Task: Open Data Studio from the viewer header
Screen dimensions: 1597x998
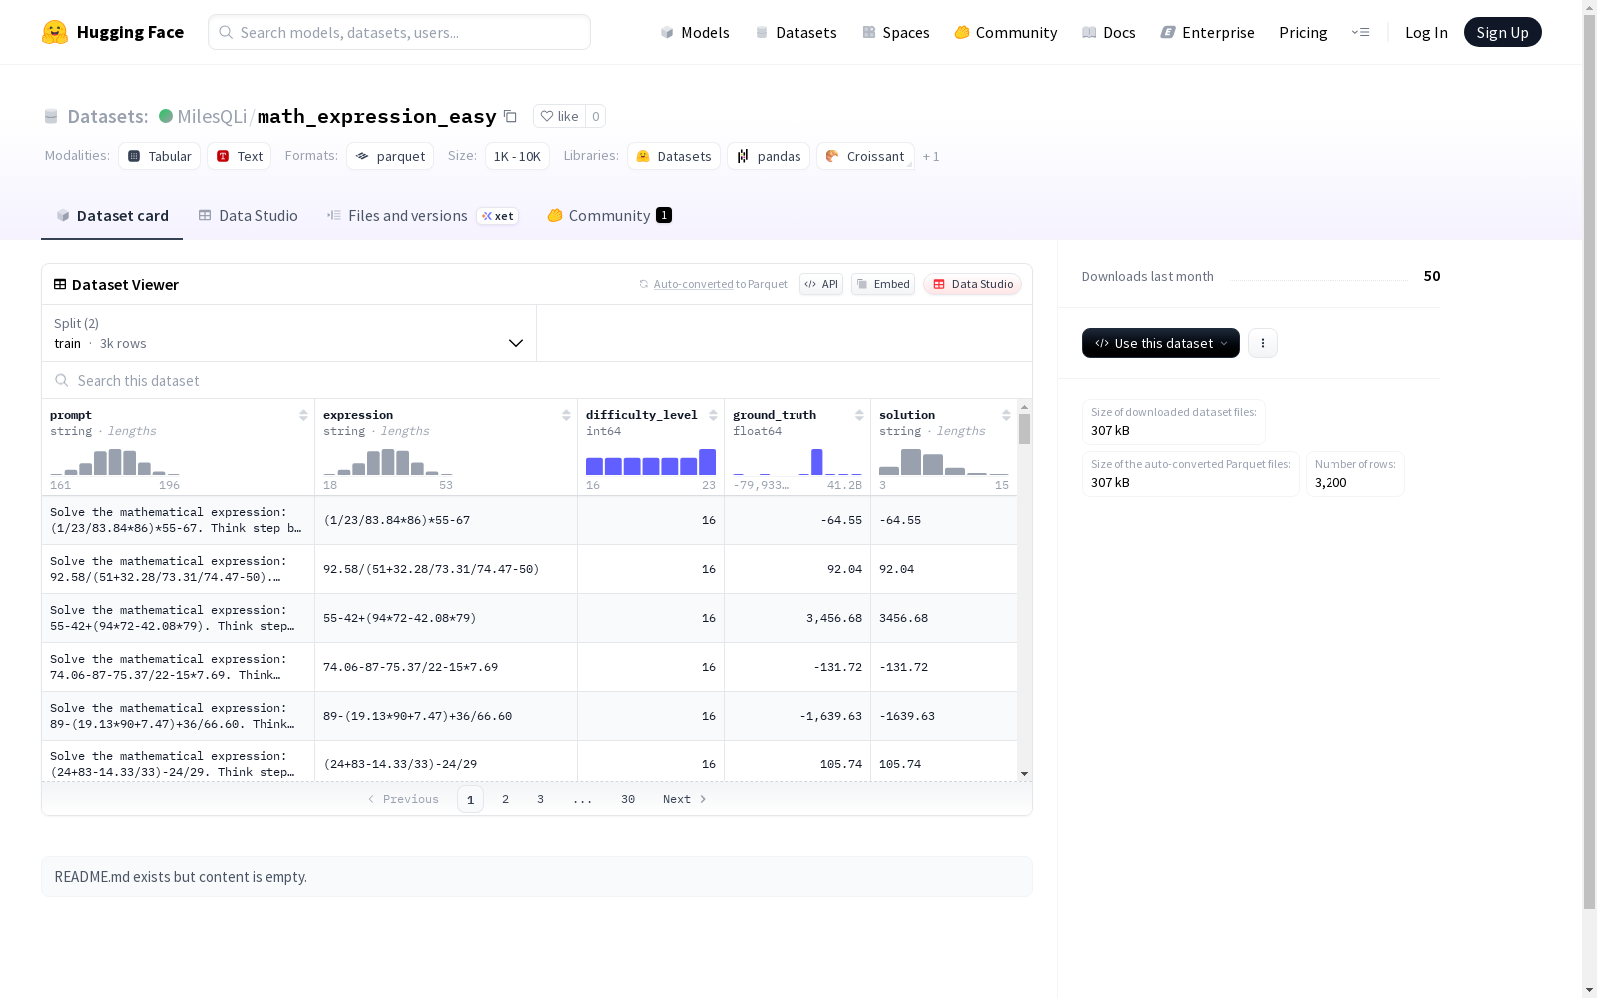Action: click(972, 284)
